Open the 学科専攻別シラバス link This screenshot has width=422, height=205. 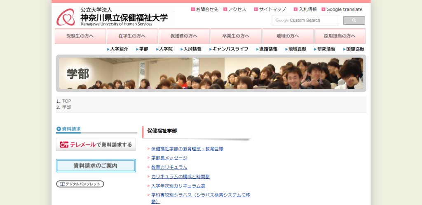click(201, 198)
